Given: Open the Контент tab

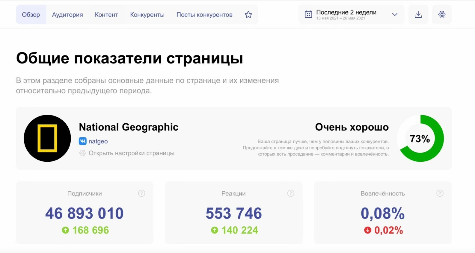Looking at the screenshot, I should click(106, 15).
